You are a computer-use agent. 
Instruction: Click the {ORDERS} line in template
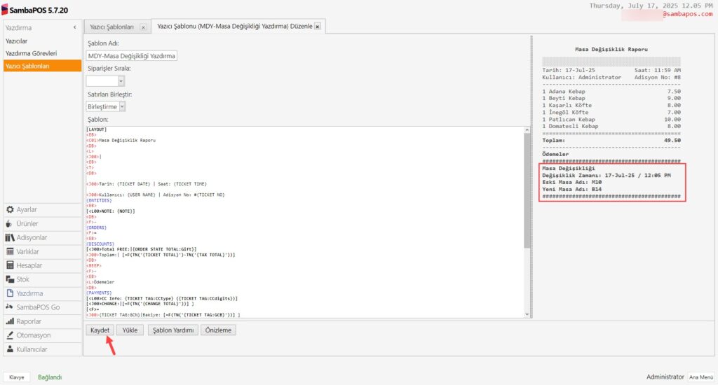[97, 227]
